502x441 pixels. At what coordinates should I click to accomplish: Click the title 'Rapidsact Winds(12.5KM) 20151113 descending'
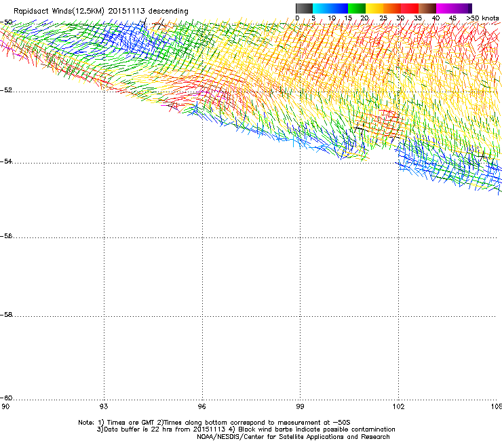coord(101,12)
